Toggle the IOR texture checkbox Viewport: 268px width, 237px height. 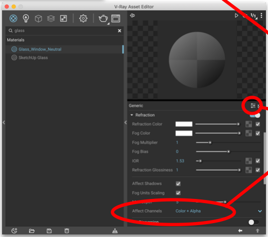[258, 161]
